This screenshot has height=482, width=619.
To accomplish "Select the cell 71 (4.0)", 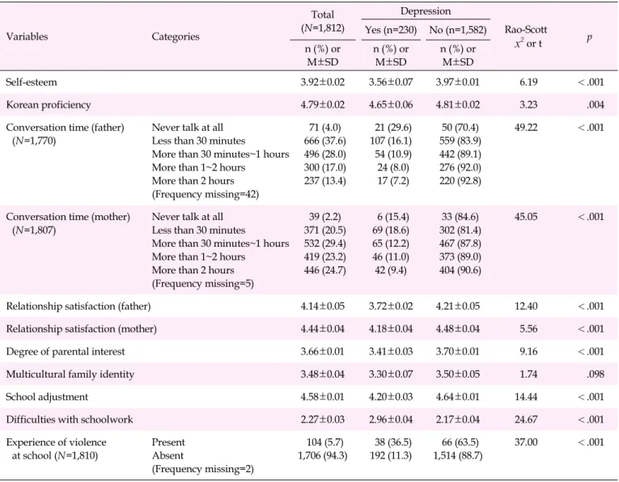I will 325,128.
